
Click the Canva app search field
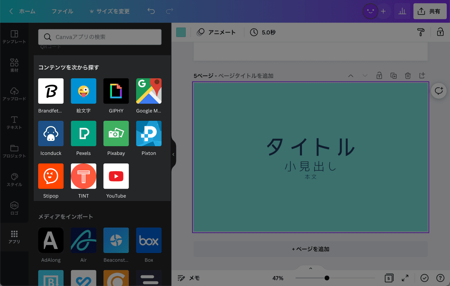pos(99,37)
